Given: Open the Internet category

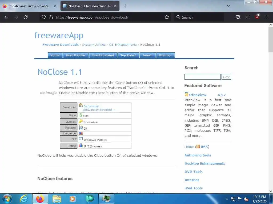Looking at the screenshot, I should (191, 180).
